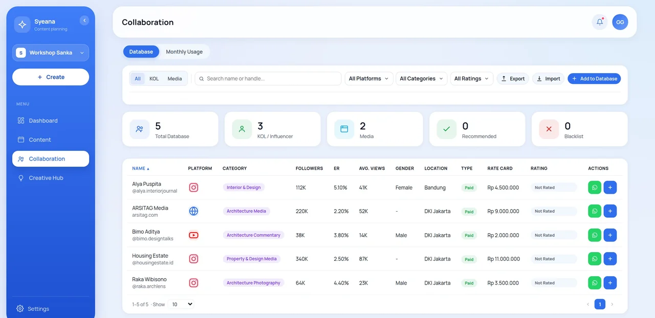Open Not Rated rating for Raka Wibisono
Screen dimensions: 655x318
click(554, 283)
